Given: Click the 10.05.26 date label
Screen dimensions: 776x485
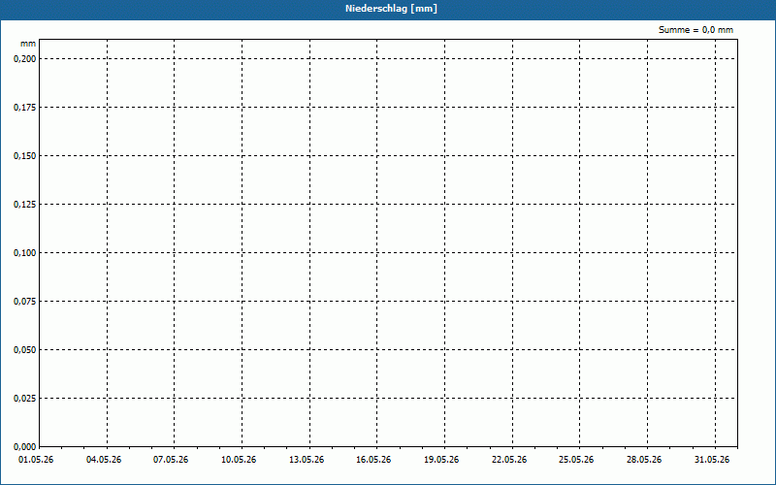Looking at the screenshot, I should pos(239,460).
